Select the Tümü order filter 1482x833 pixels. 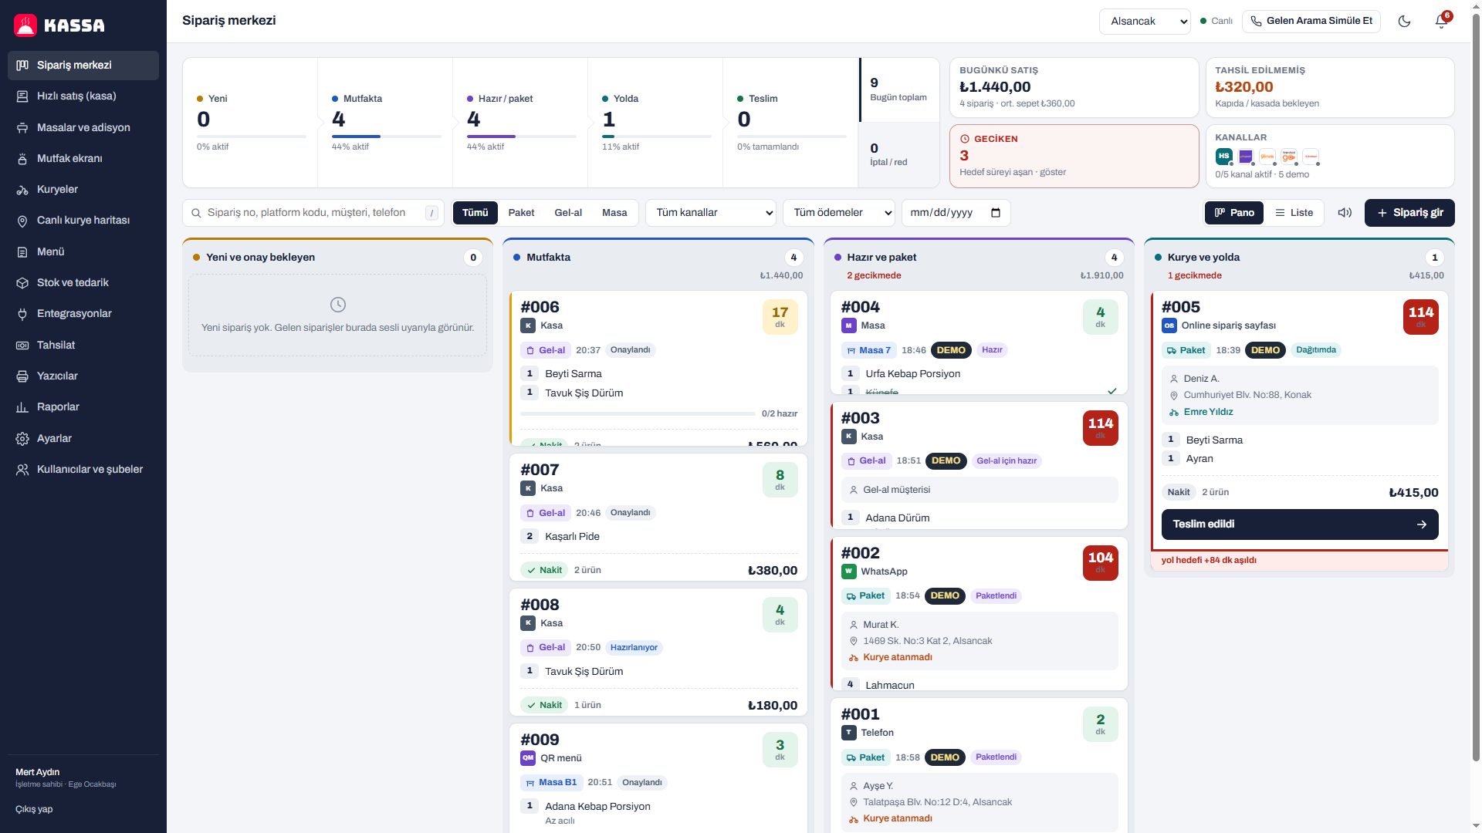click(x=475, y=213)
